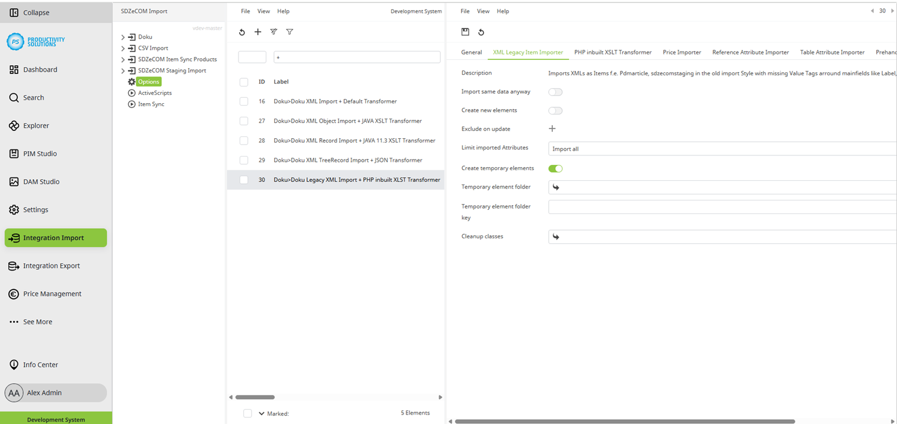Clear filters via the crossed-out funnel icon
Viewport: 897px width, 424px height.
[x=273, y=32]
